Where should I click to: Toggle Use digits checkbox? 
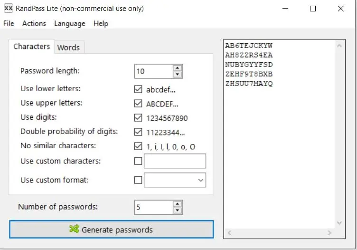pos(138,117)
